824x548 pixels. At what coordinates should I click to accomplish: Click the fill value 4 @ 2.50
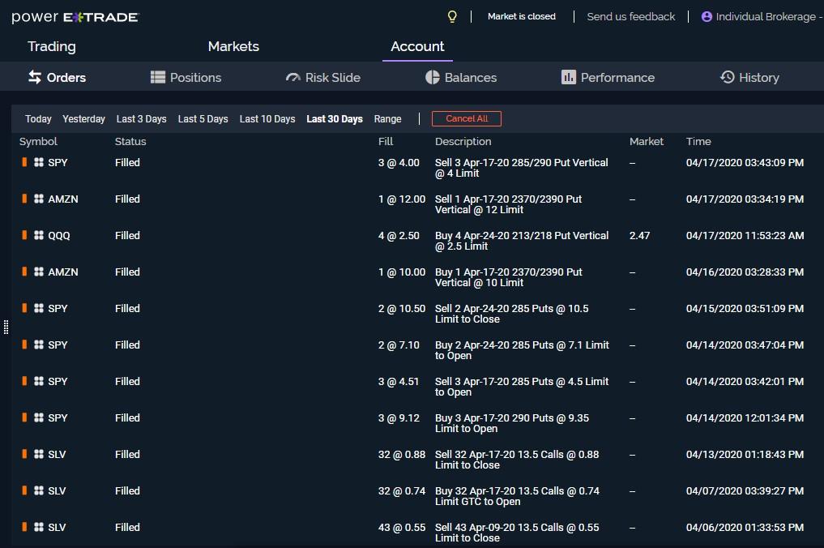click(x=399, y=236)
